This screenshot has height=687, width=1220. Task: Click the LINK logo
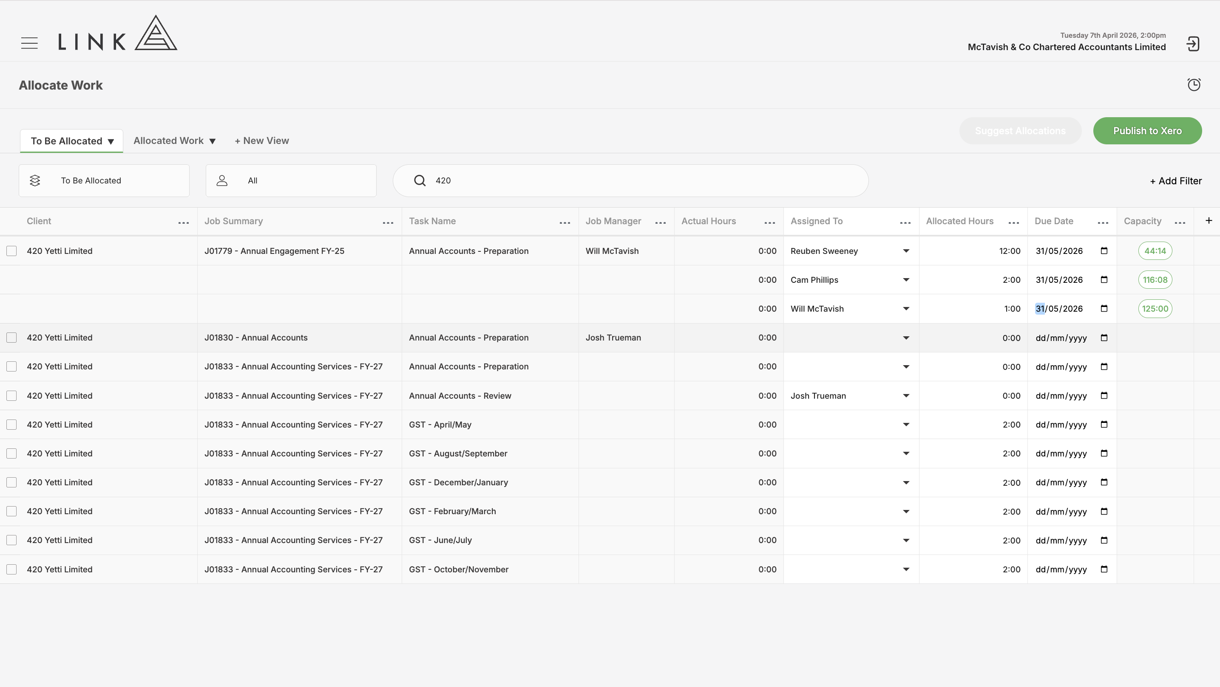(x=117, y=33)
